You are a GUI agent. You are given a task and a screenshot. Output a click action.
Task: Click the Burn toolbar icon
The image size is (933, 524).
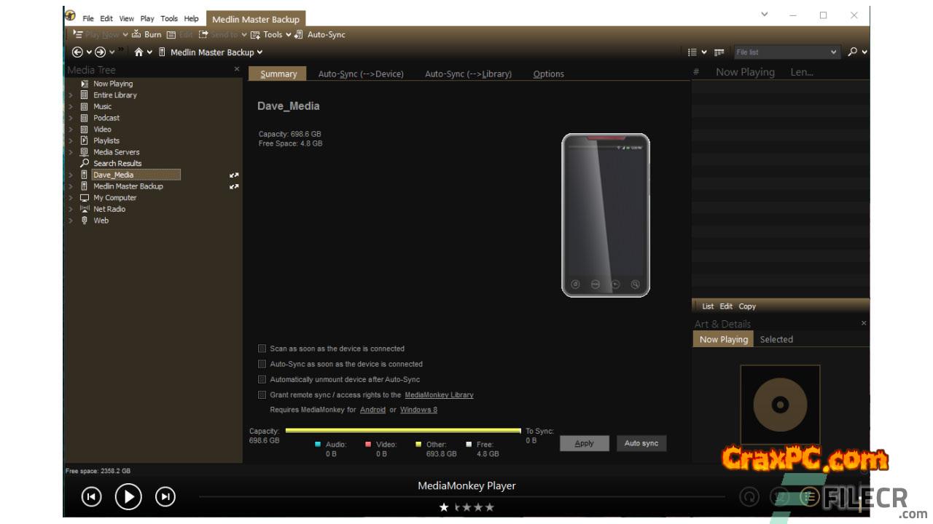coord(136,34)
